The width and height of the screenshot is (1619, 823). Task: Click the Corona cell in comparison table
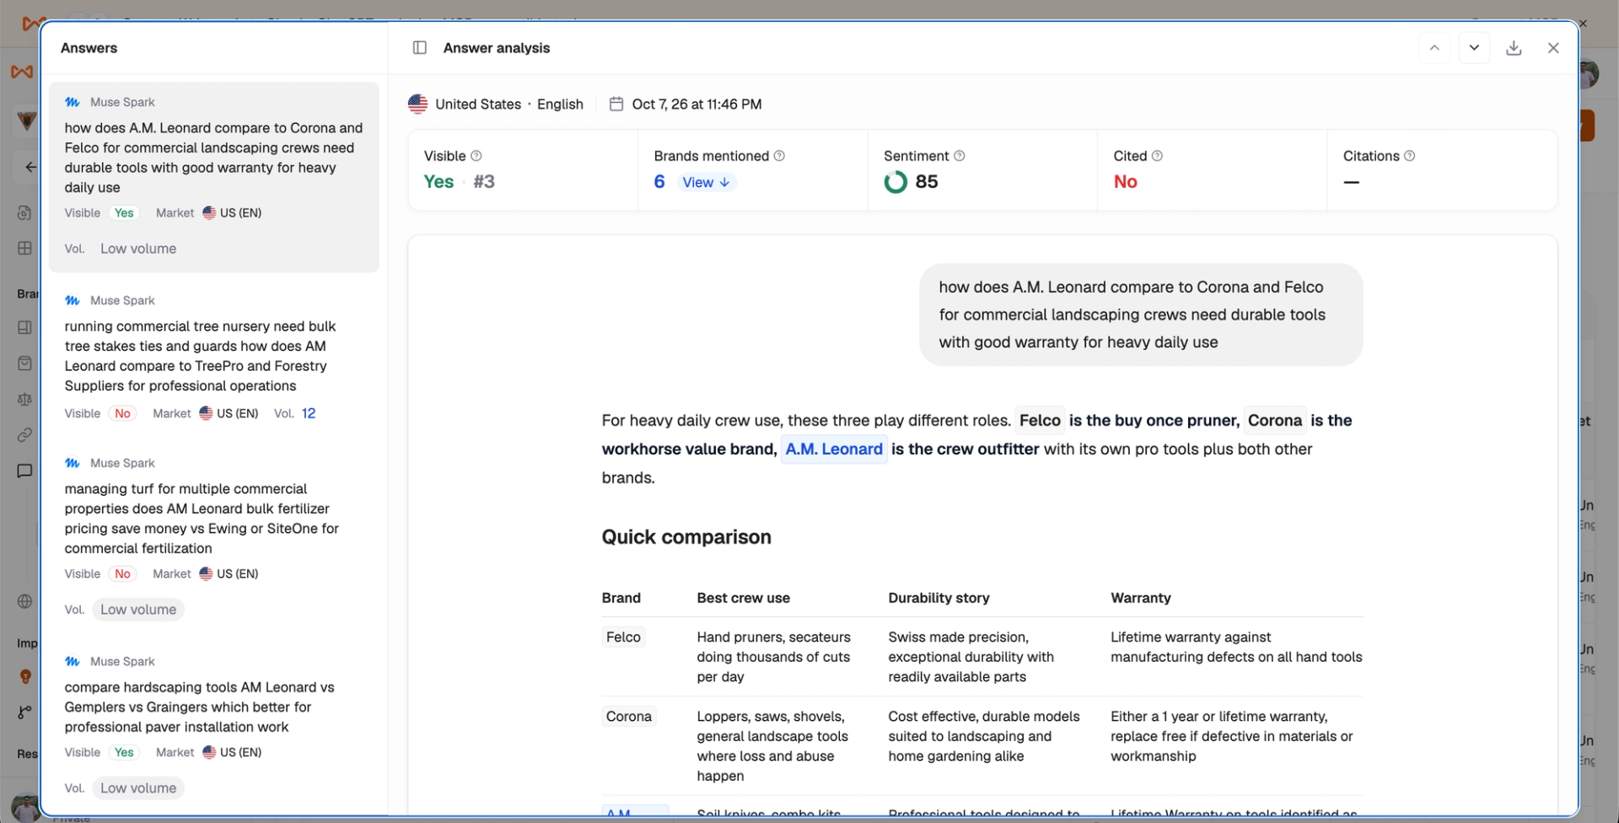click(x=629, y=717)
